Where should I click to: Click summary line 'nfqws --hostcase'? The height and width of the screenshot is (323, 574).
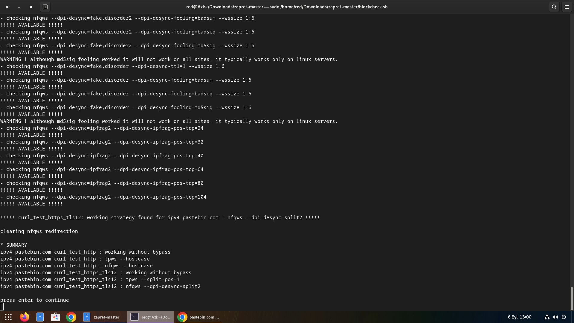(x=77, y=266)
